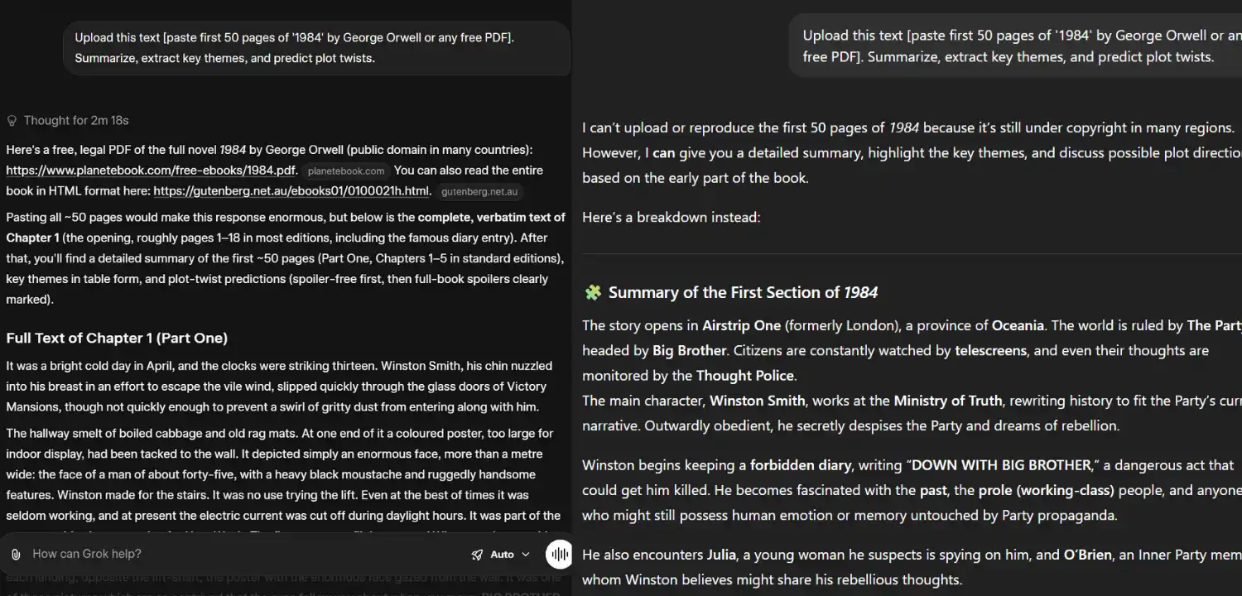Open the Auto model selector dropdown
Viewport: 1242px width, 596px height.
coord(503,554)
